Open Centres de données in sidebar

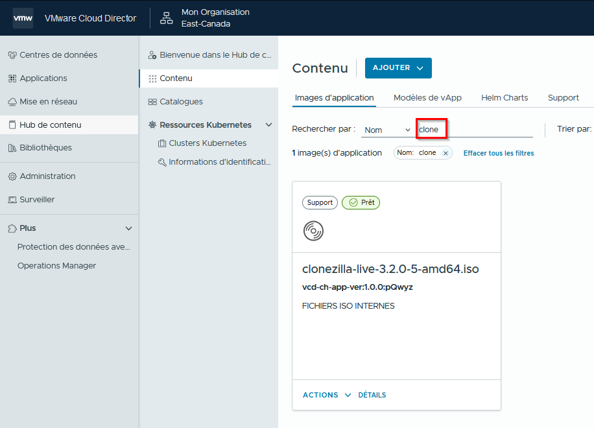pos(69,55)
